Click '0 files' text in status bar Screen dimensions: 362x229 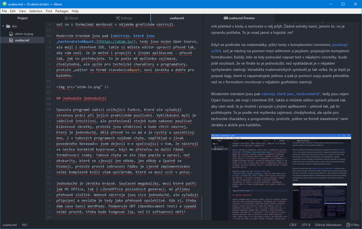(x=355, y=225)
